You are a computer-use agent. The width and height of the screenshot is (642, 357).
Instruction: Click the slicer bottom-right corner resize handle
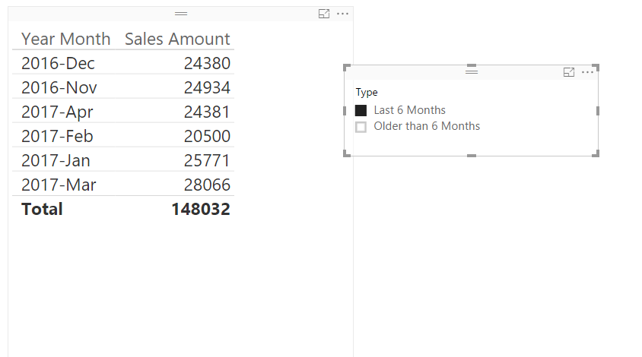(596, 153)
